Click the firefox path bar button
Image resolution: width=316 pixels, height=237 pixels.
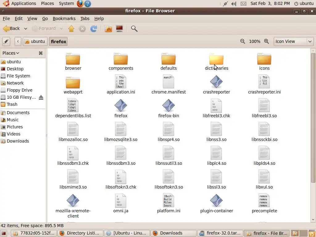point(58,42)
